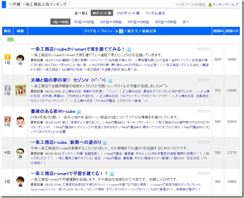This screenshot has width=244, height=198.
Task: Open profile icon beside 書庫のある家@i-cube
Action: tap(78, 112)
